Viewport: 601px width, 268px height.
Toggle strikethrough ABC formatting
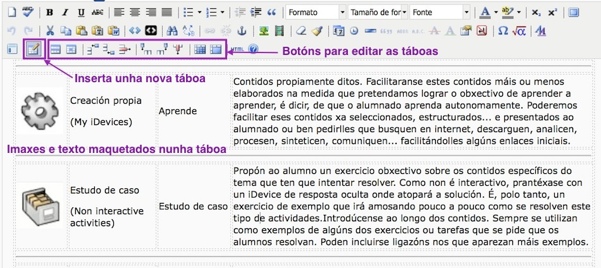click(x=97, y=13)
